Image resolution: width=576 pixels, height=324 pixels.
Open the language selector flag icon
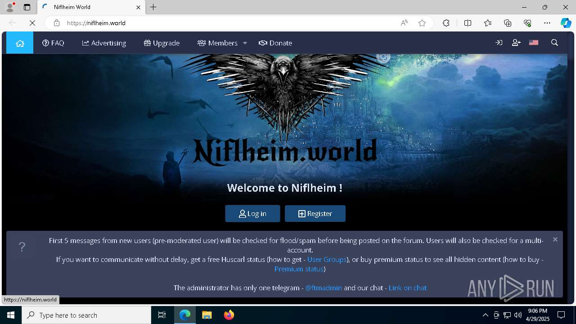[534, 43]
